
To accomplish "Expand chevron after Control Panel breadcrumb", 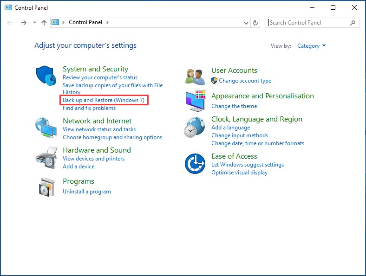I will 107,22.
